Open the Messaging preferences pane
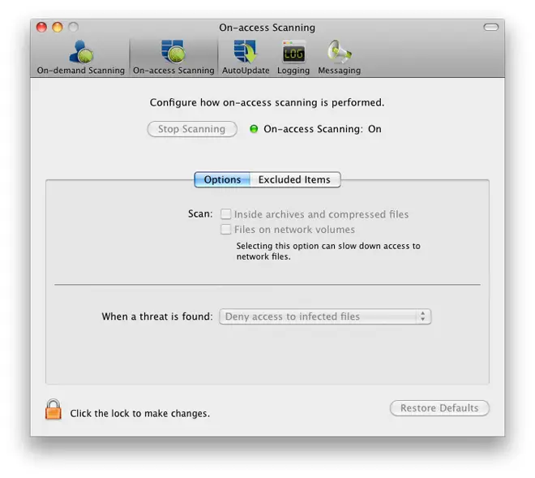This screenshot has height=478, width=535. click(x=339, y=57)
